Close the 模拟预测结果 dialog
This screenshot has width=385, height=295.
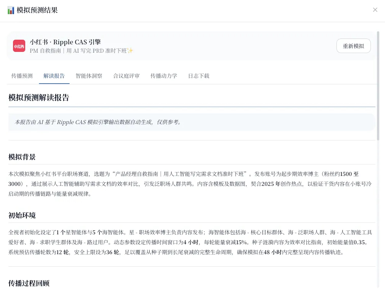pos(375,10)
